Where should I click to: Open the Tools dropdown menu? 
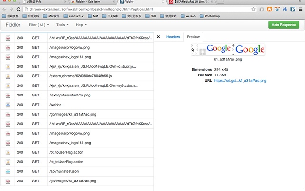click(x=62, y=25)
